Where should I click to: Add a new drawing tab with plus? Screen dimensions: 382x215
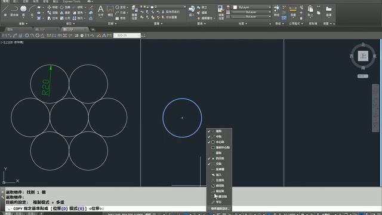[x=93, y=29]
